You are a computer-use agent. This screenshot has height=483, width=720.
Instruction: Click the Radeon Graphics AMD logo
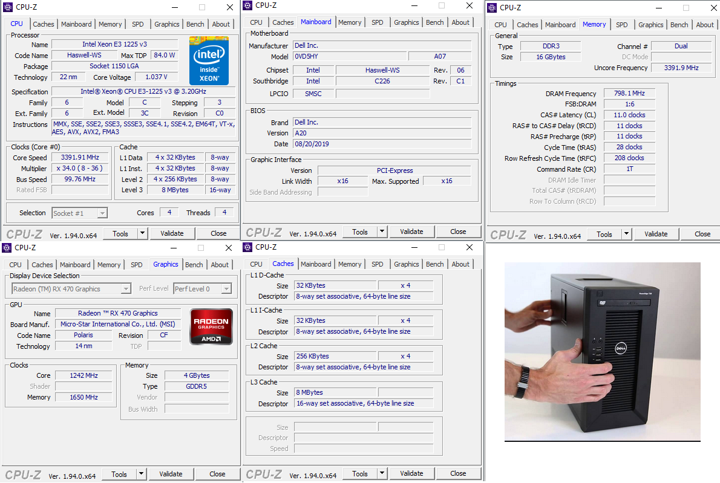click(211, 326)
